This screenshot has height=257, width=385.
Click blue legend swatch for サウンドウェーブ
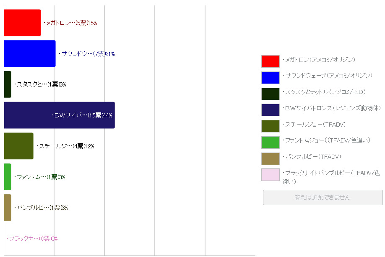[271, 78]
